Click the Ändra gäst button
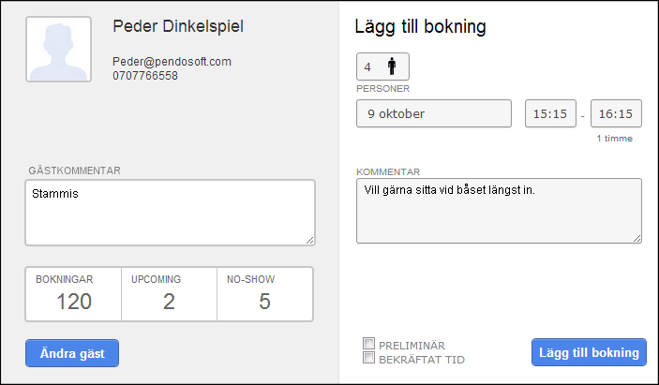 (72, 353)
